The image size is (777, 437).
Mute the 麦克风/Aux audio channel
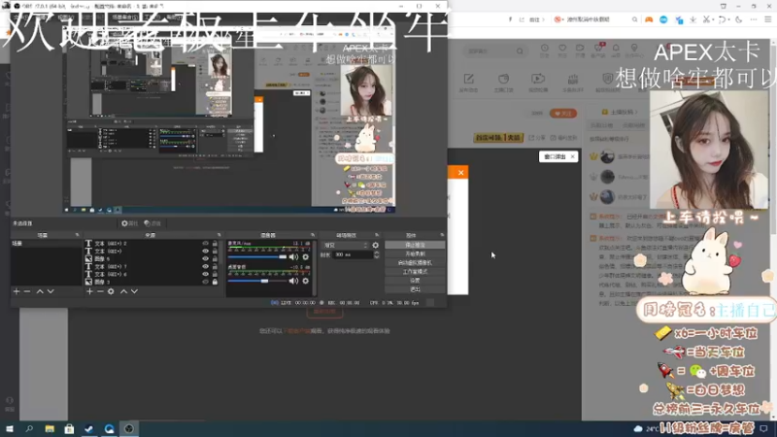294,256
